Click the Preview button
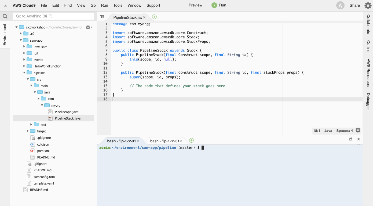The height and width of the screenshot is (206, 373). coord(195,5)
